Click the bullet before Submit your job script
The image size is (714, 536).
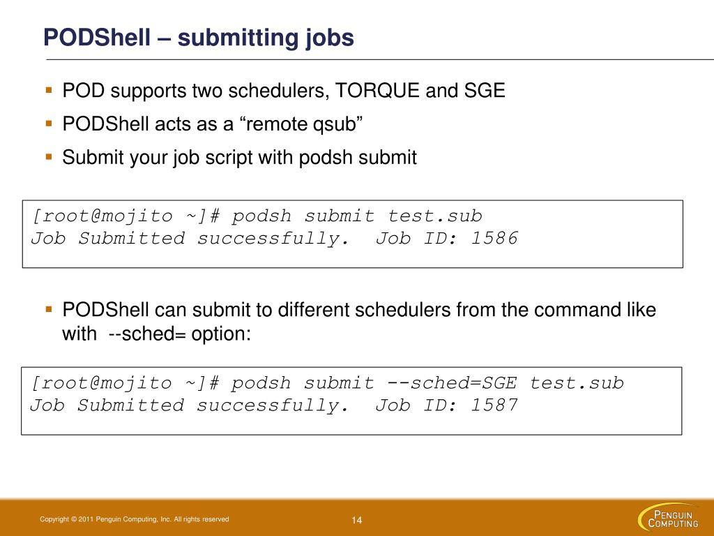coord(49,157)
